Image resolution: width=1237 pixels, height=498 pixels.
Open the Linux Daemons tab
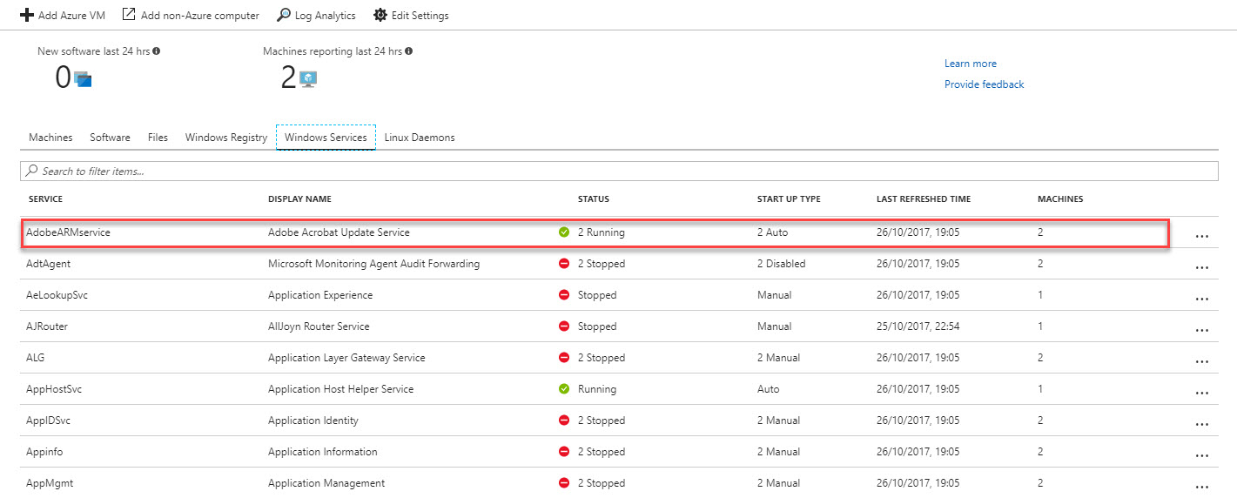pos(420,138)
